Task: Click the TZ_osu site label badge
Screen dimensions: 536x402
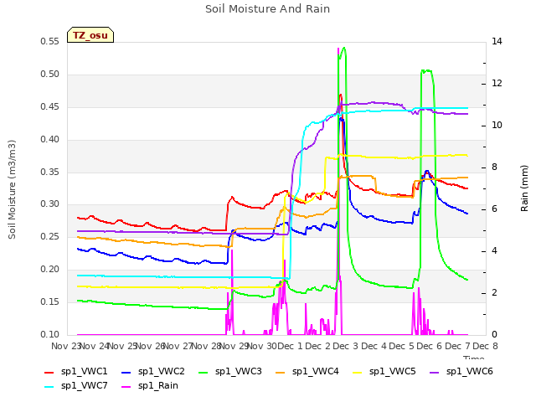Action: click(x=90, y=35)
